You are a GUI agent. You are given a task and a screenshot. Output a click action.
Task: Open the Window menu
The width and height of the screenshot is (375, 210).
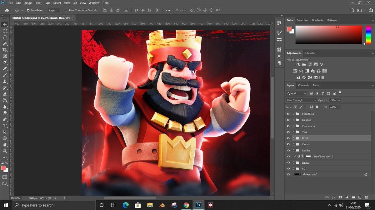coord(94,3)
